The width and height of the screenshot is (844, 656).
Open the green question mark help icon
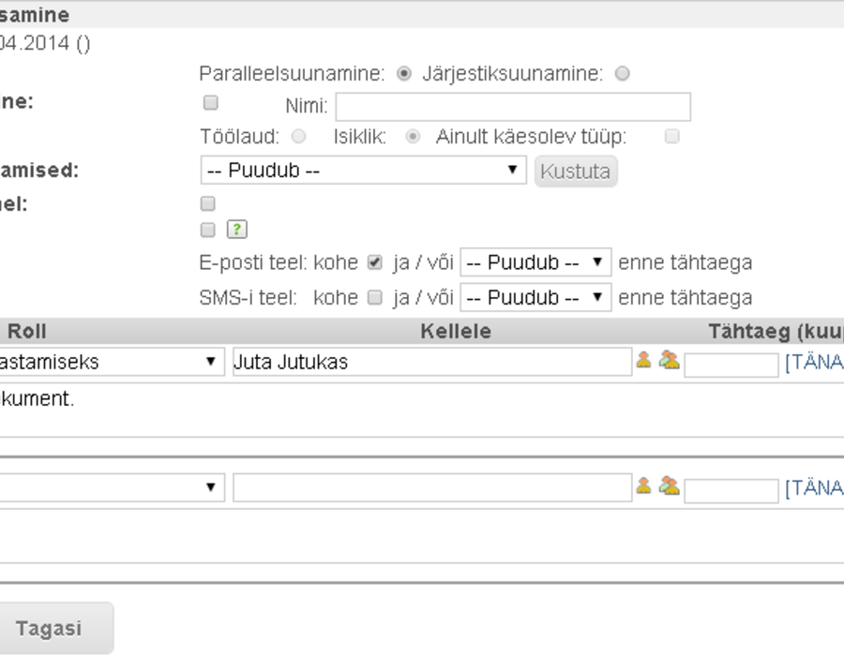click(x=237, y=230)
